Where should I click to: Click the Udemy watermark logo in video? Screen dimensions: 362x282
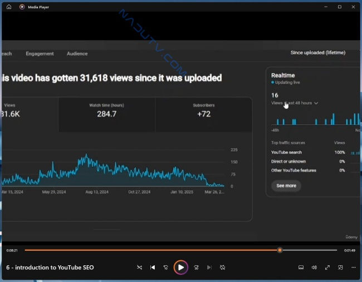pos(351,237)
